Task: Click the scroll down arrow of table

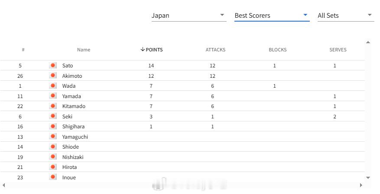Action: pos(368,178)
